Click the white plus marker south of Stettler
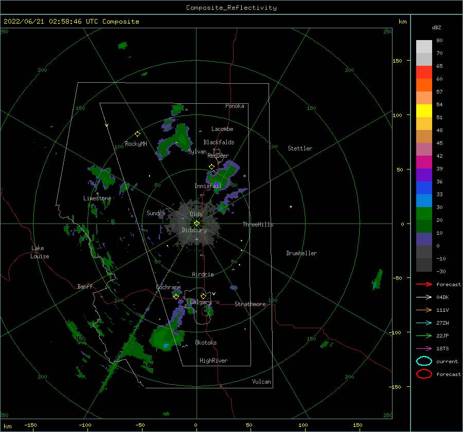Screen dimensions: 463x432 tap(291, 206)
